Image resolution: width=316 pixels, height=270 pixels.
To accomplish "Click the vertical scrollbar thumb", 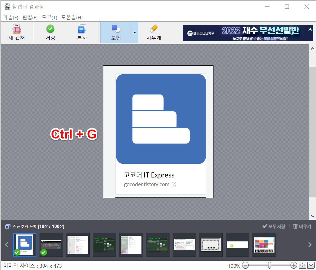I will pyautogui.click(x=313, y=132).
